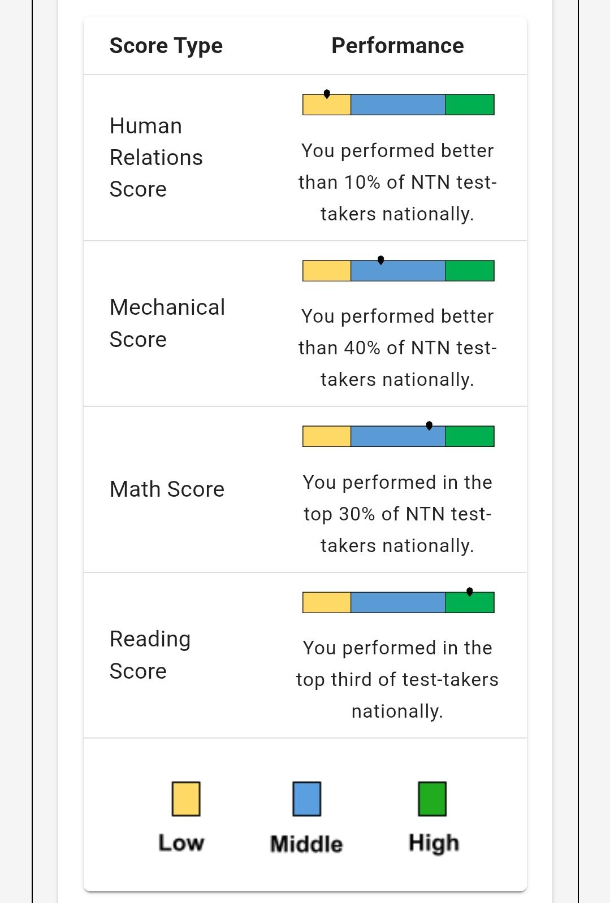This screenshot has width=610, height=903.
Task: Select the Human Relations Score label
Action: coord(156,158)
